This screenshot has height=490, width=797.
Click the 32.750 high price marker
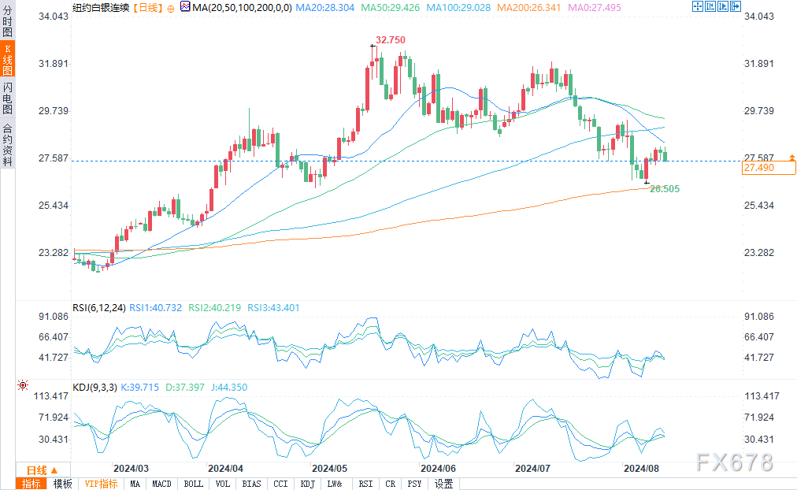[390, 39]
